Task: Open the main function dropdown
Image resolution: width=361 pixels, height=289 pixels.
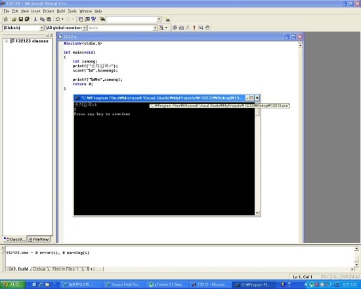Action: [155, 28]
